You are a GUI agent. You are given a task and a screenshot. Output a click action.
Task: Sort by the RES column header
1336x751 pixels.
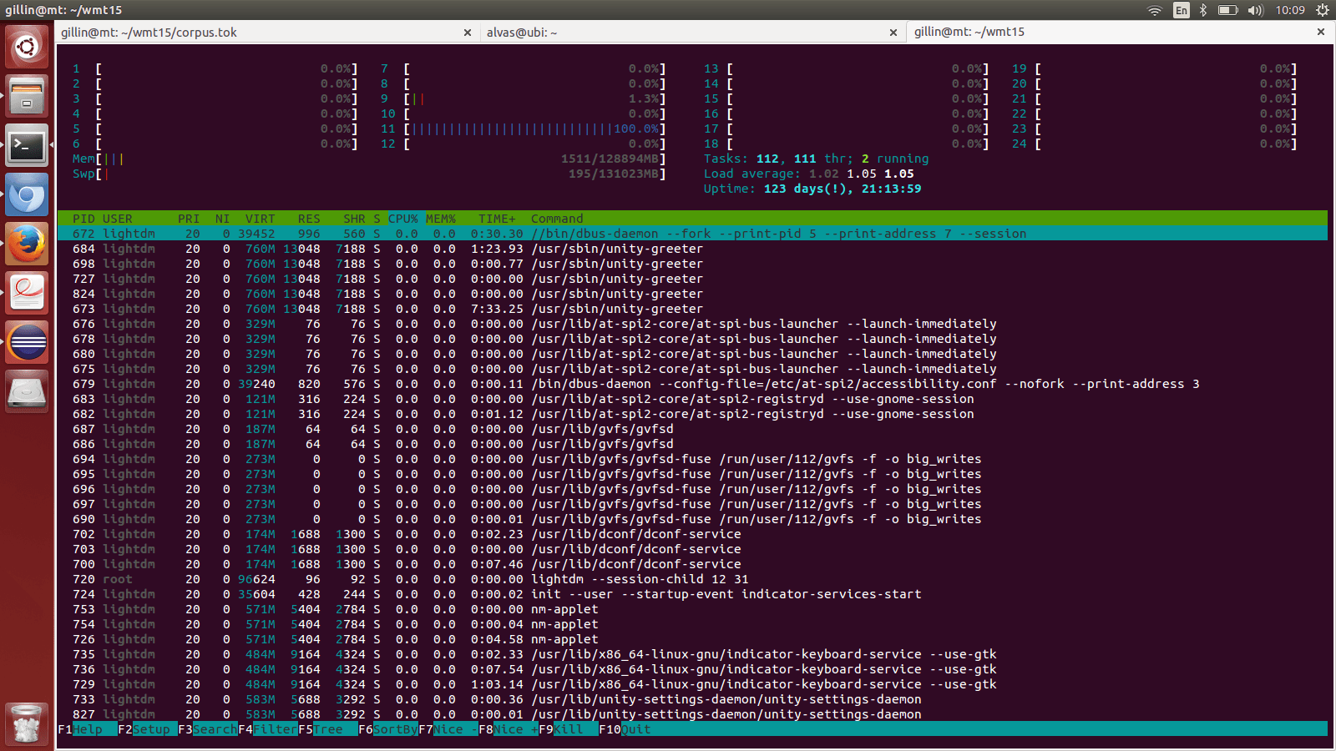coord(309,219)
